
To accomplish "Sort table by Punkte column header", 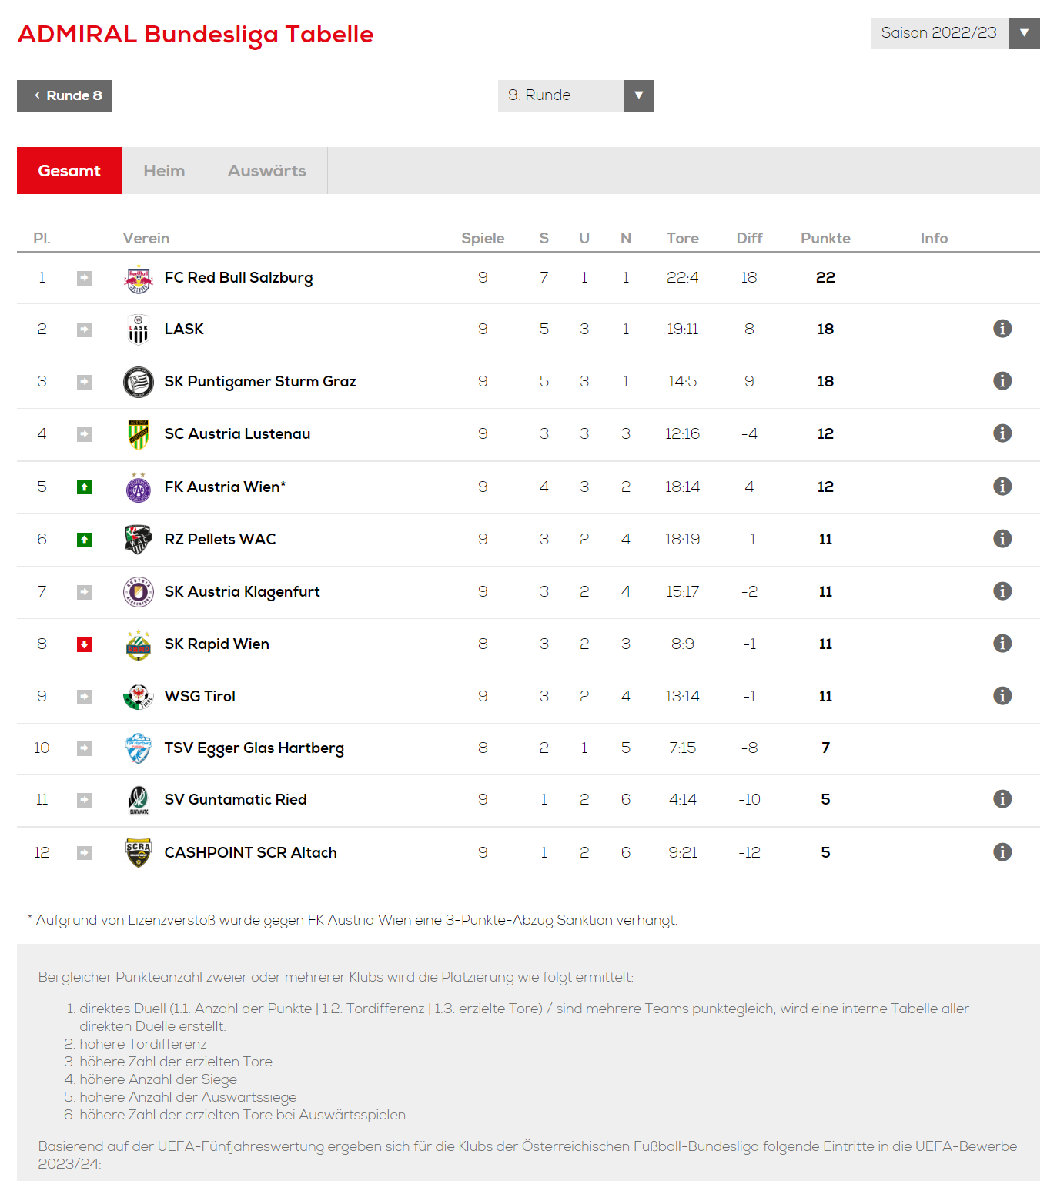I will [825, 238].
